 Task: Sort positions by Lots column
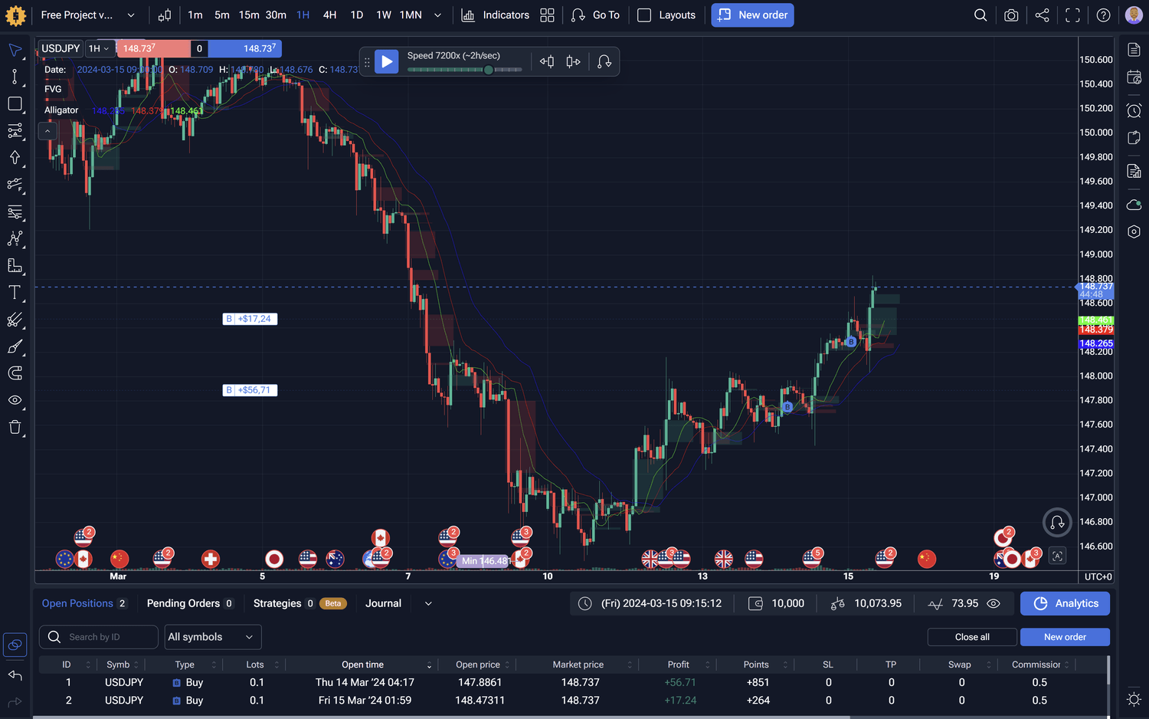255,665
